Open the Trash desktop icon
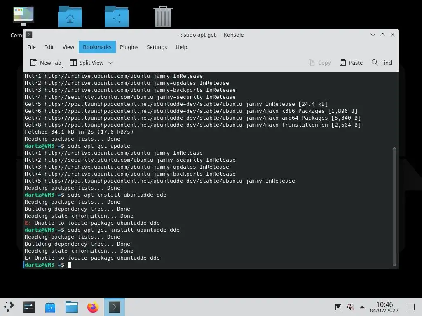 163,16
